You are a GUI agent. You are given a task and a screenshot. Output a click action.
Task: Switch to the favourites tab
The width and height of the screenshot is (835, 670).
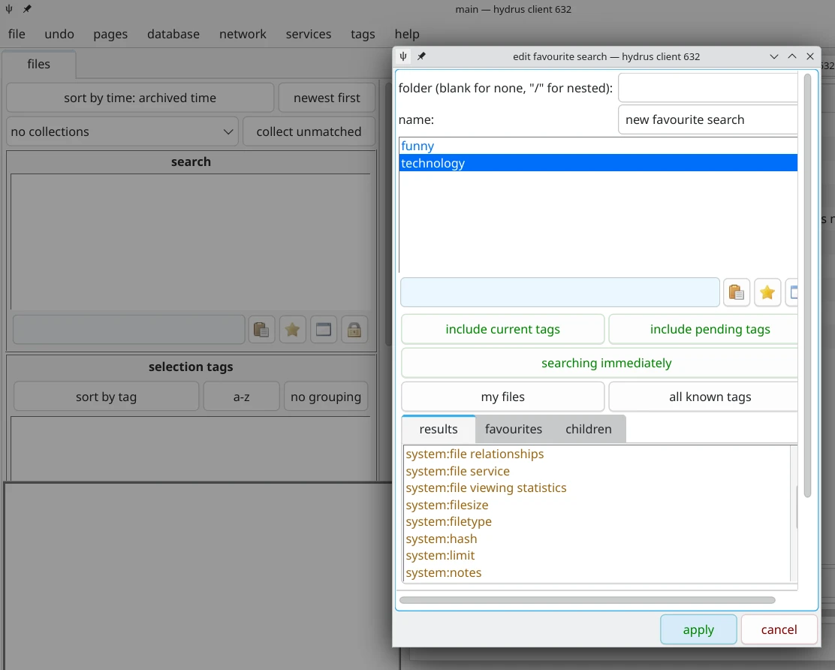(513, 429)
